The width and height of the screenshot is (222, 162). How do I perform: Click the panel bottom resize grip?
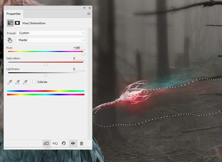tap(48, 148)
